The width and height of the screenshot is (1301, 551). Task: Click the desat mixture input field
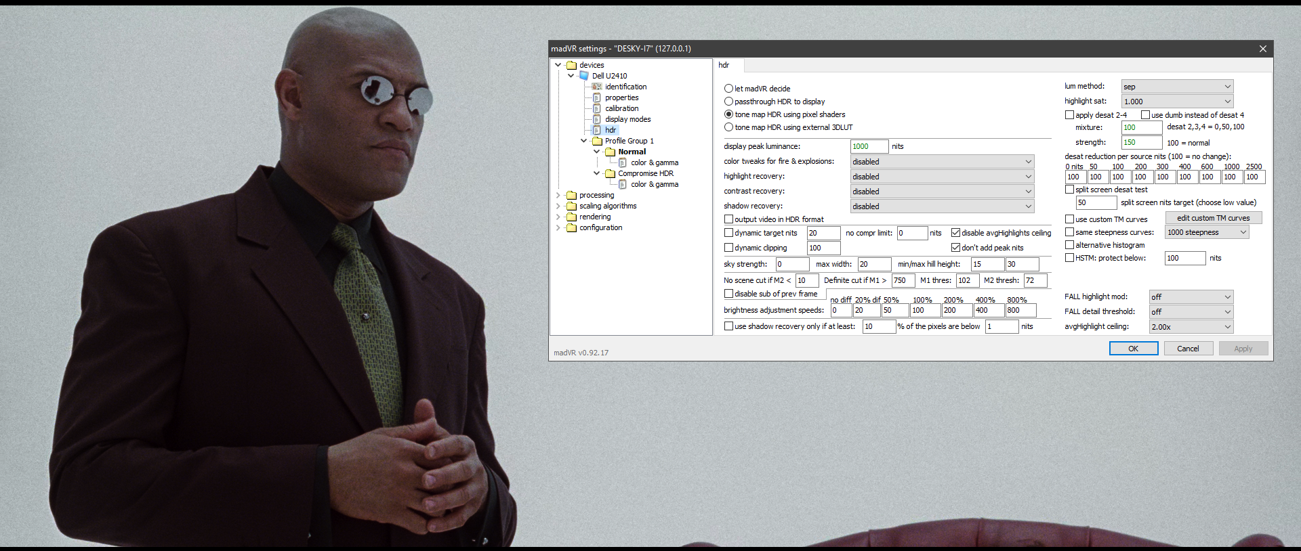point(1142,127)
